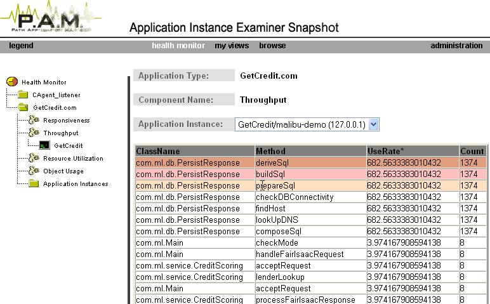Click the GetCredit.com open folder icon
This screenshot has width=490, height=304.
23,107
